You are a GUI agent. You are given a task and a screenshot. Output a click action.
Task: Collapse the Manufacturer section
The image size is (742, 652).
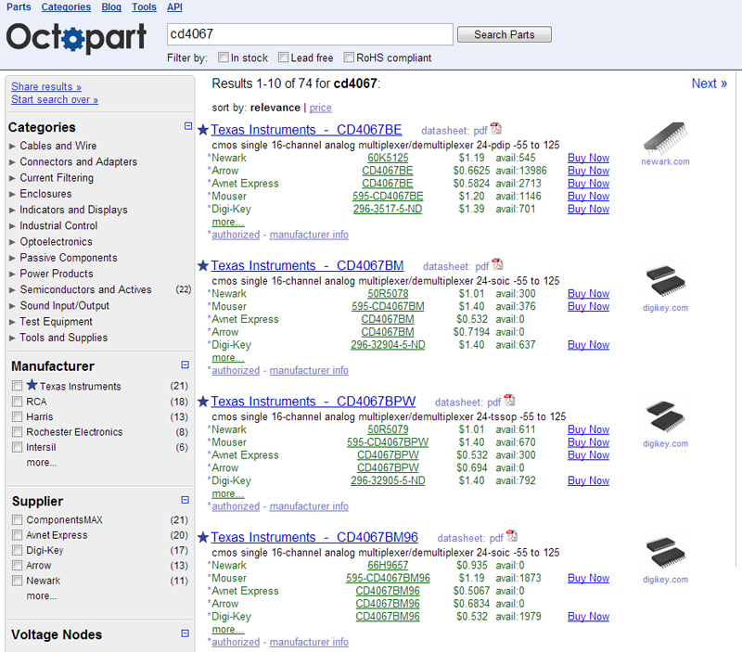tap(185, 364)
